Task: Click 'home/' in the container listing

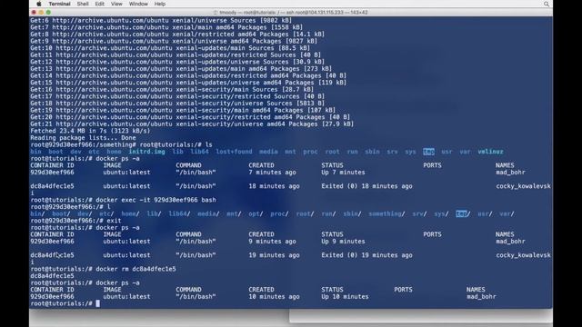Action: (x=130, y=214)
